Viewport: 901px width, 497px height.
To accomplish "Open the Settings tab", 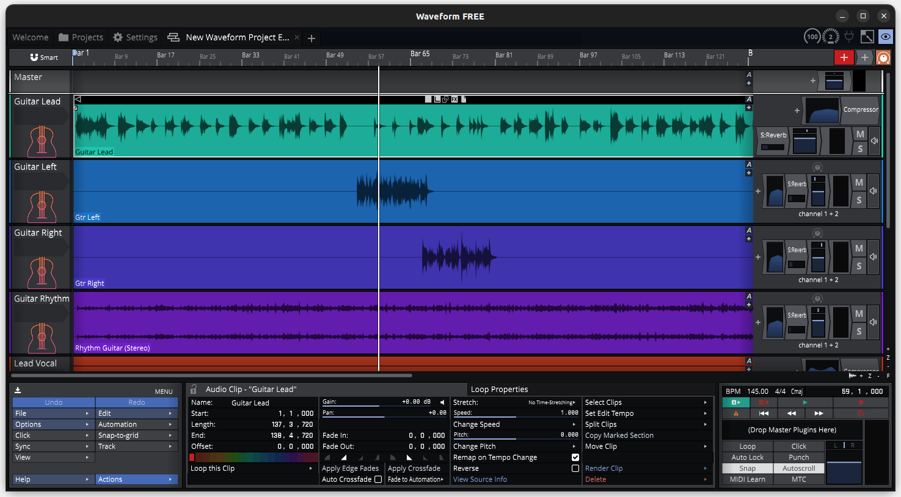I will pyautogui.click(x=135, y=37).
